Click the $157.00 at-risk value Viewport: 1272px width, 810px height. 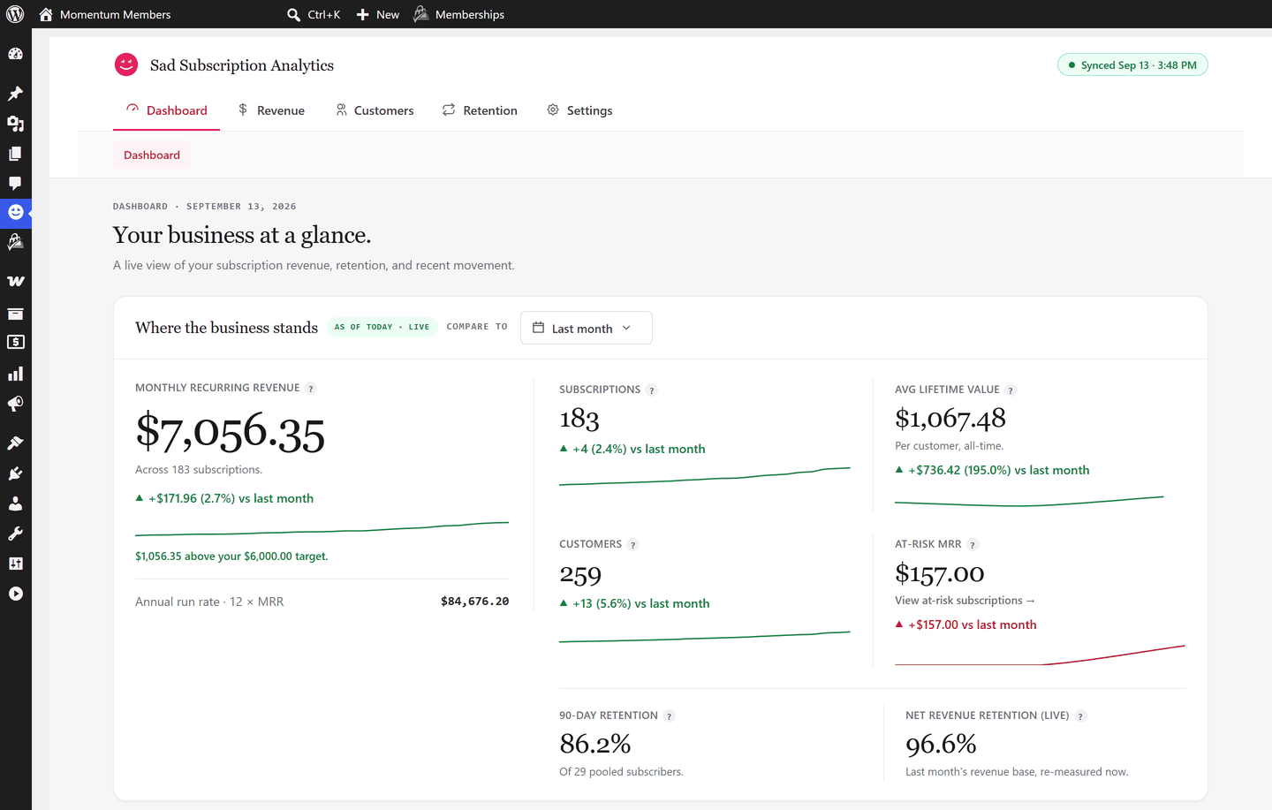pos(940,574)
